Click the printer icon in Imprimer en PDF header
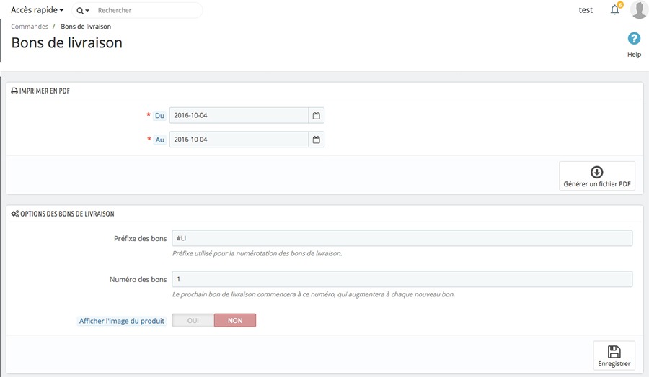649x377 pixels. [14, 91]
